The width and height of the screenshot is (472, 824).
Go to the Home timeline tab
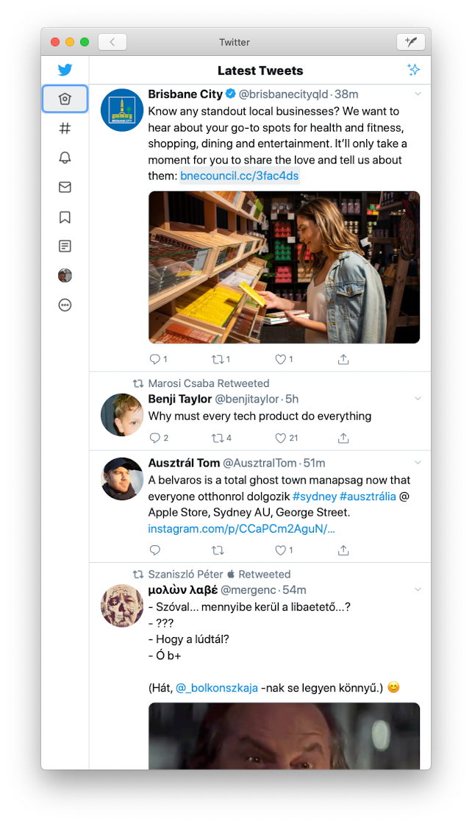point(65,99)
